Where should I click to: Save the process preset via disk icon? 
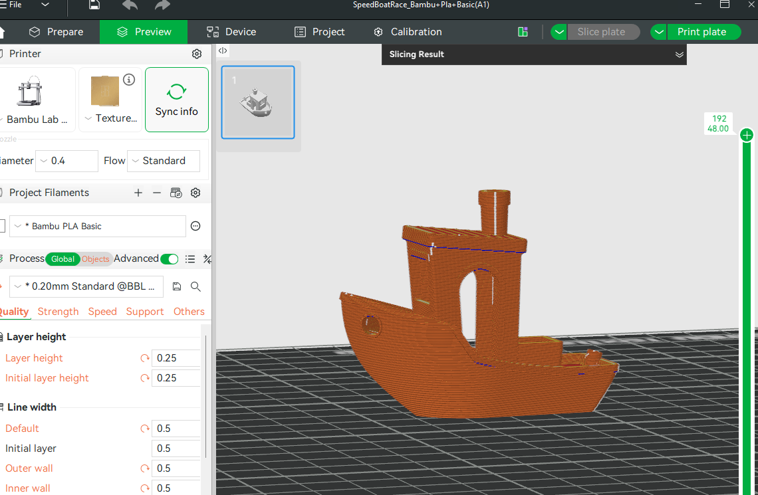pyautogui.click(x=176, y=286)
